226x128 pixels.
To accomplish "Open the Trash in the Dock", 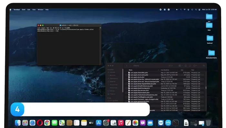I will 208,123.
